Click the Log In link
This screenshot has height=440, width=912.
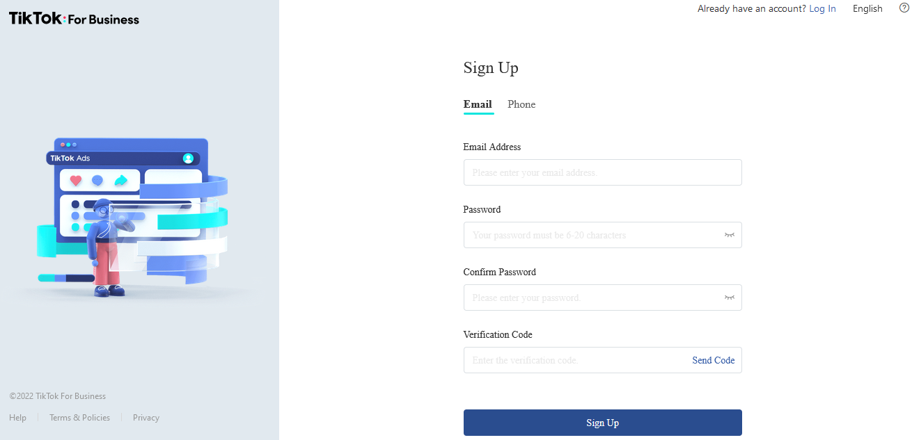point(822,9)
